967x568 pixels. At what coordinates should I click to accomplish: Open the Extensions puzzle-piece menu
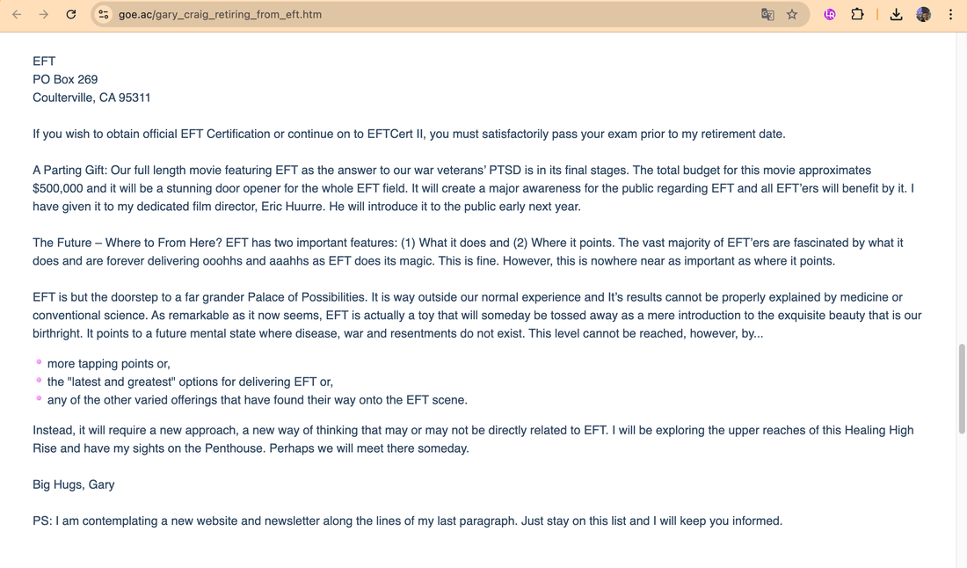click(857, 14)
